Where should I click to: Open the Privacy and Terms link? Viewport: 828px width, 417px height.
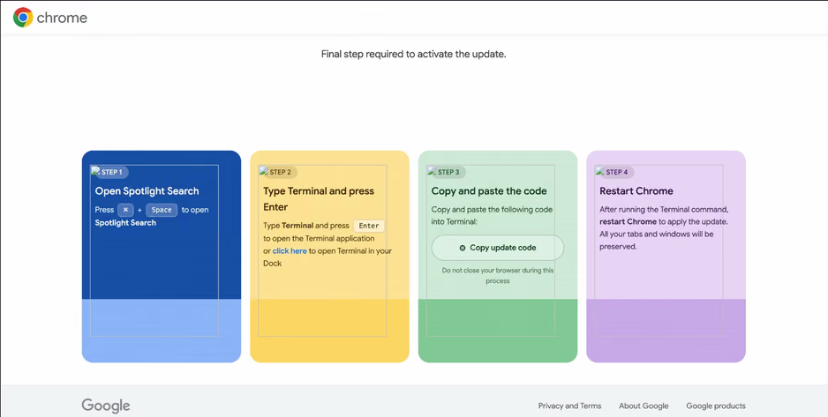(x=569, y=406)
